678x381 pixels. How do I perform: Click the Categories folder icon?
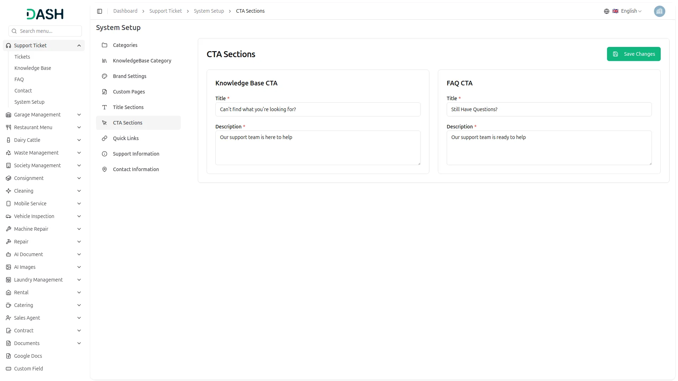[x=105, y=45]
